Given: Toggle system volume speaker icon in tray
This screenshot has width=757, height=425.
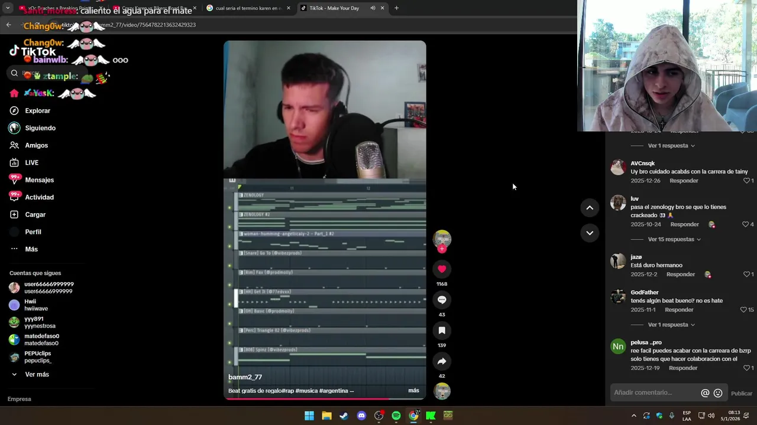Looking at the screenshot, I should coord(711,416).
